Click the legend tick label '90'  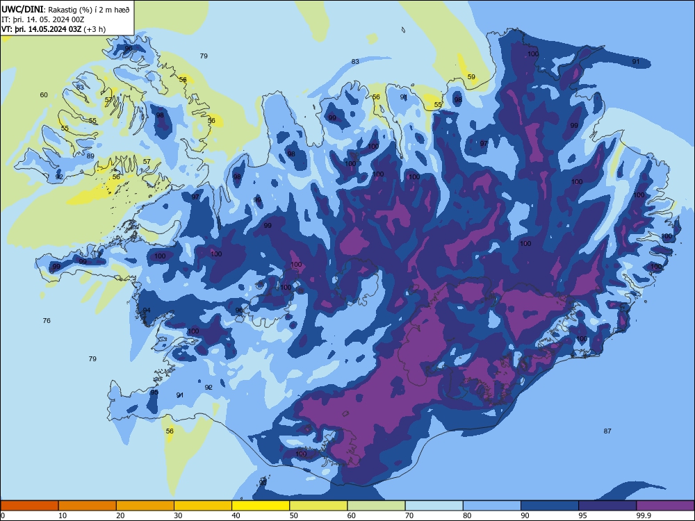tap(525, 515)
